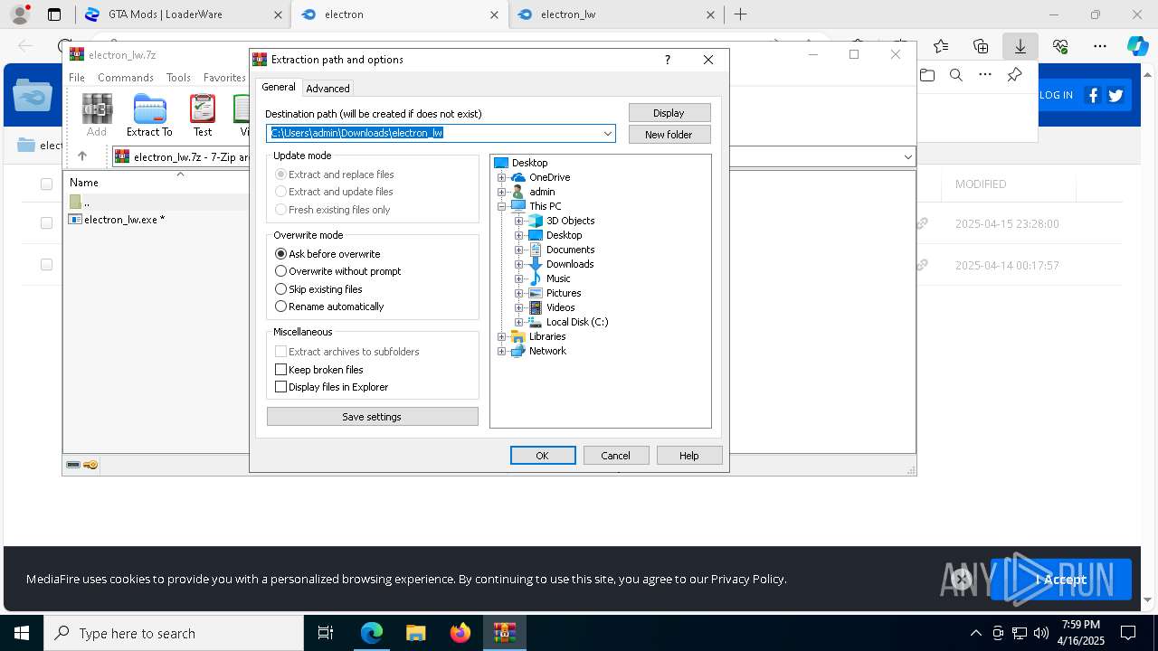Click the up-folder arrow in WinRAR
The height and width of the screenshot is (651, 1158).
(82, 156)
